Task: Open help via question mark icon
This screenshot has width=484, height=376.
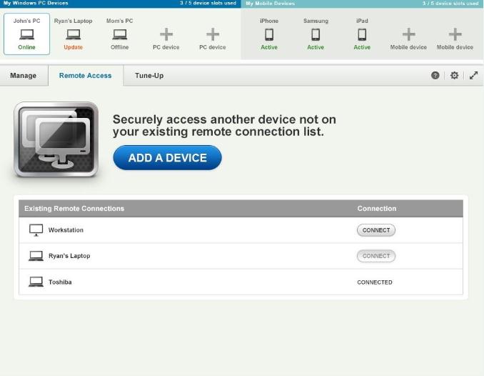Action: [x=435, y=75]
